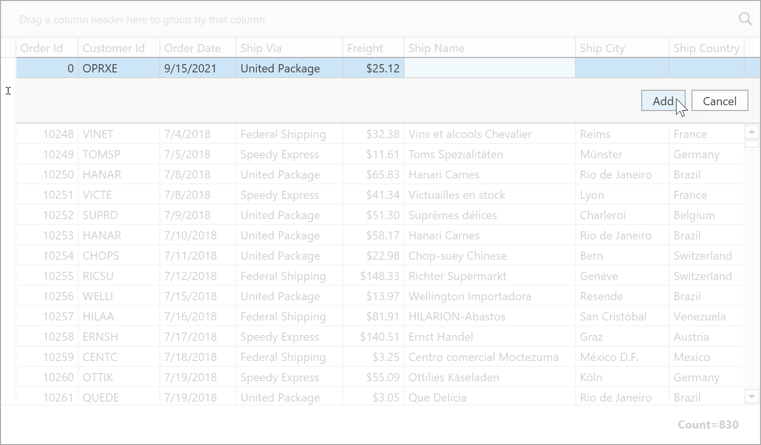Open Ship Via cell showing United Package in new row
The image size is (761, 445).
pos(289,69)
